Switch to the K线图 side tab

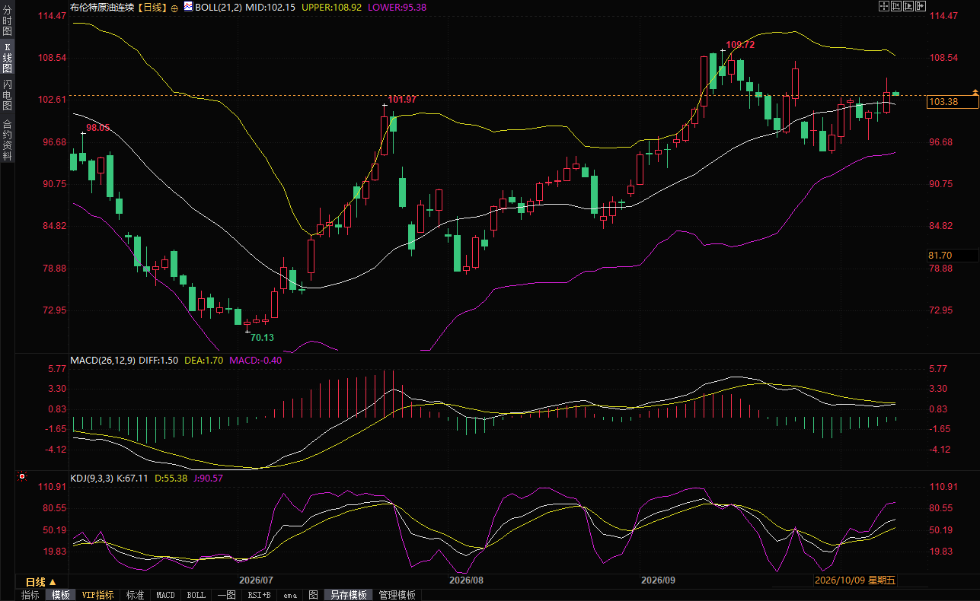click(7, 58)
